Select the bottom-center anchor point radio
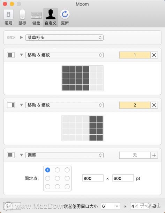This screenshot has width=165, height=213. [x=57, y=187]
